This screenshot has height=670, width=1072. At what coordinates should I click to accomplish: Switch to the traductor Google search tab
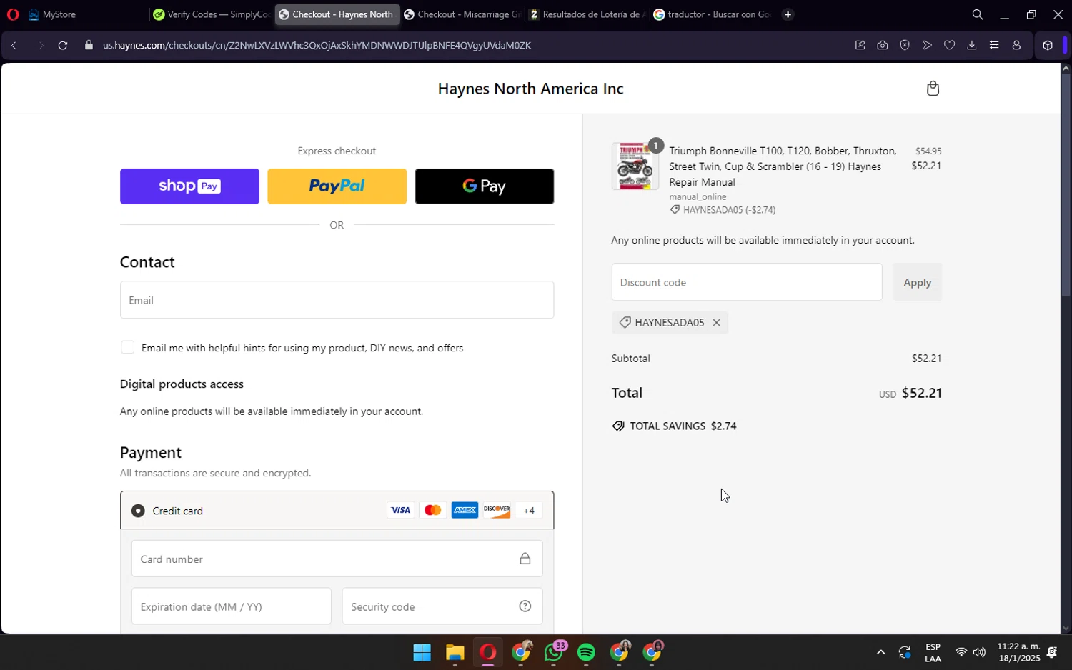(713, 14)
